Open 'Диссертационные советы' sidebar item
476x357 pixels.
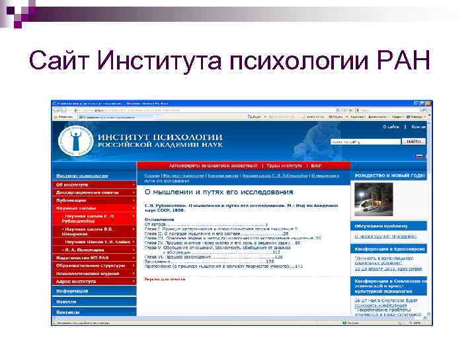94,192
